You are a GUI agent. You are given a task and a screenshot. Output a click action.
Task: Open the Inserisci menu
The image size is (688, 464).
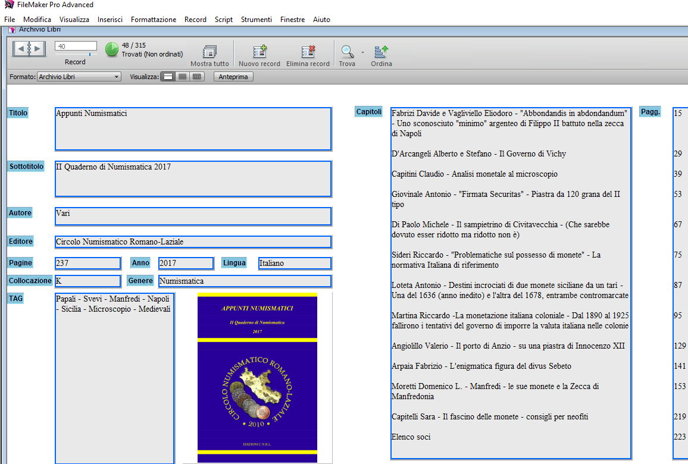[x=110, y=19]
